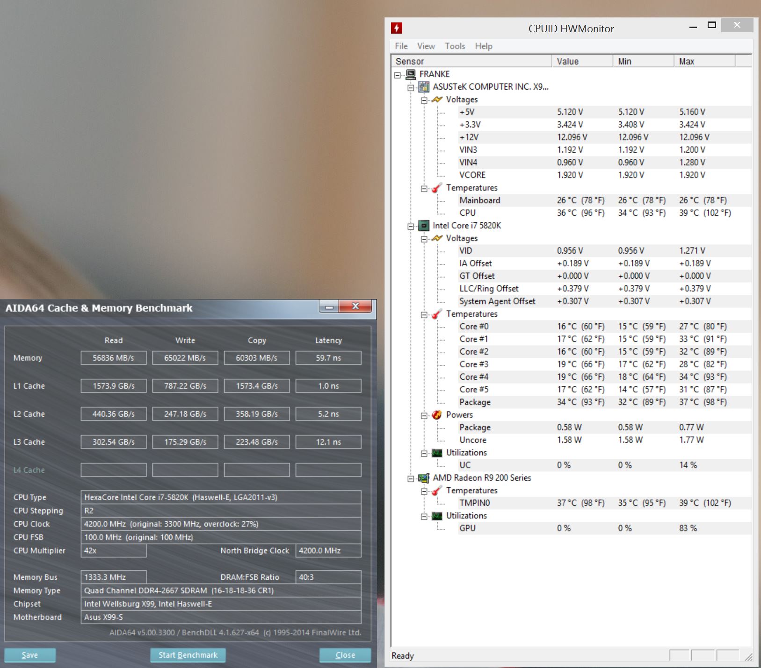Open the File menu in HWMonitor
Viewport: 761px width, 668px height.
401,46
